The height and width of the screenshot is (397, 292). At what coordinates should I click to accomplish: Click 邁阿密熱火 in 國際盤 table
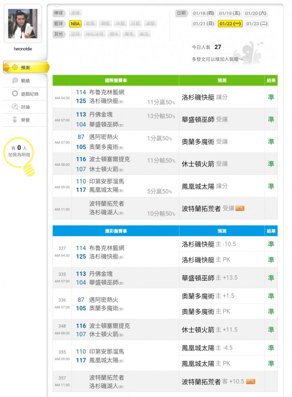[103, 137]
